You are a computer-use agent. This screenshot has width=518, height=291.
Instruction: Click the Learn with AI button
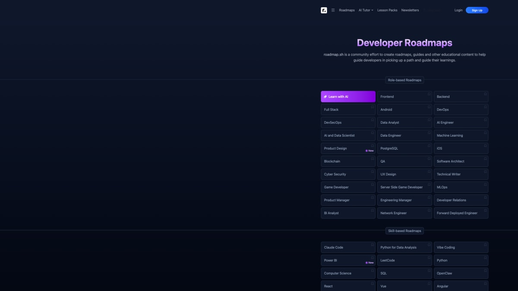point(348,97)
